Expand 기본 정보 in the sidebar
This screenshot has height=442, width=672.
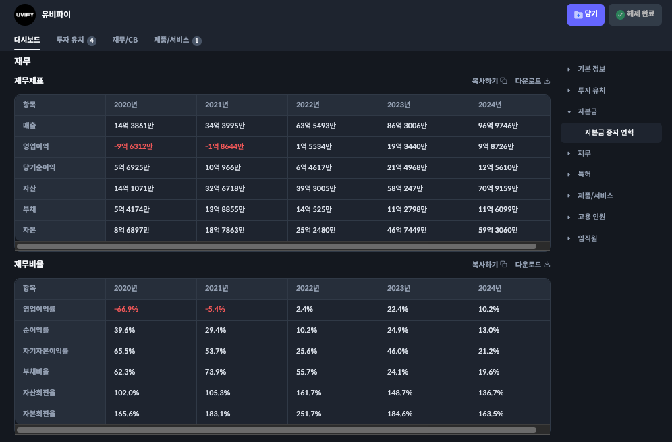point(591,69)
